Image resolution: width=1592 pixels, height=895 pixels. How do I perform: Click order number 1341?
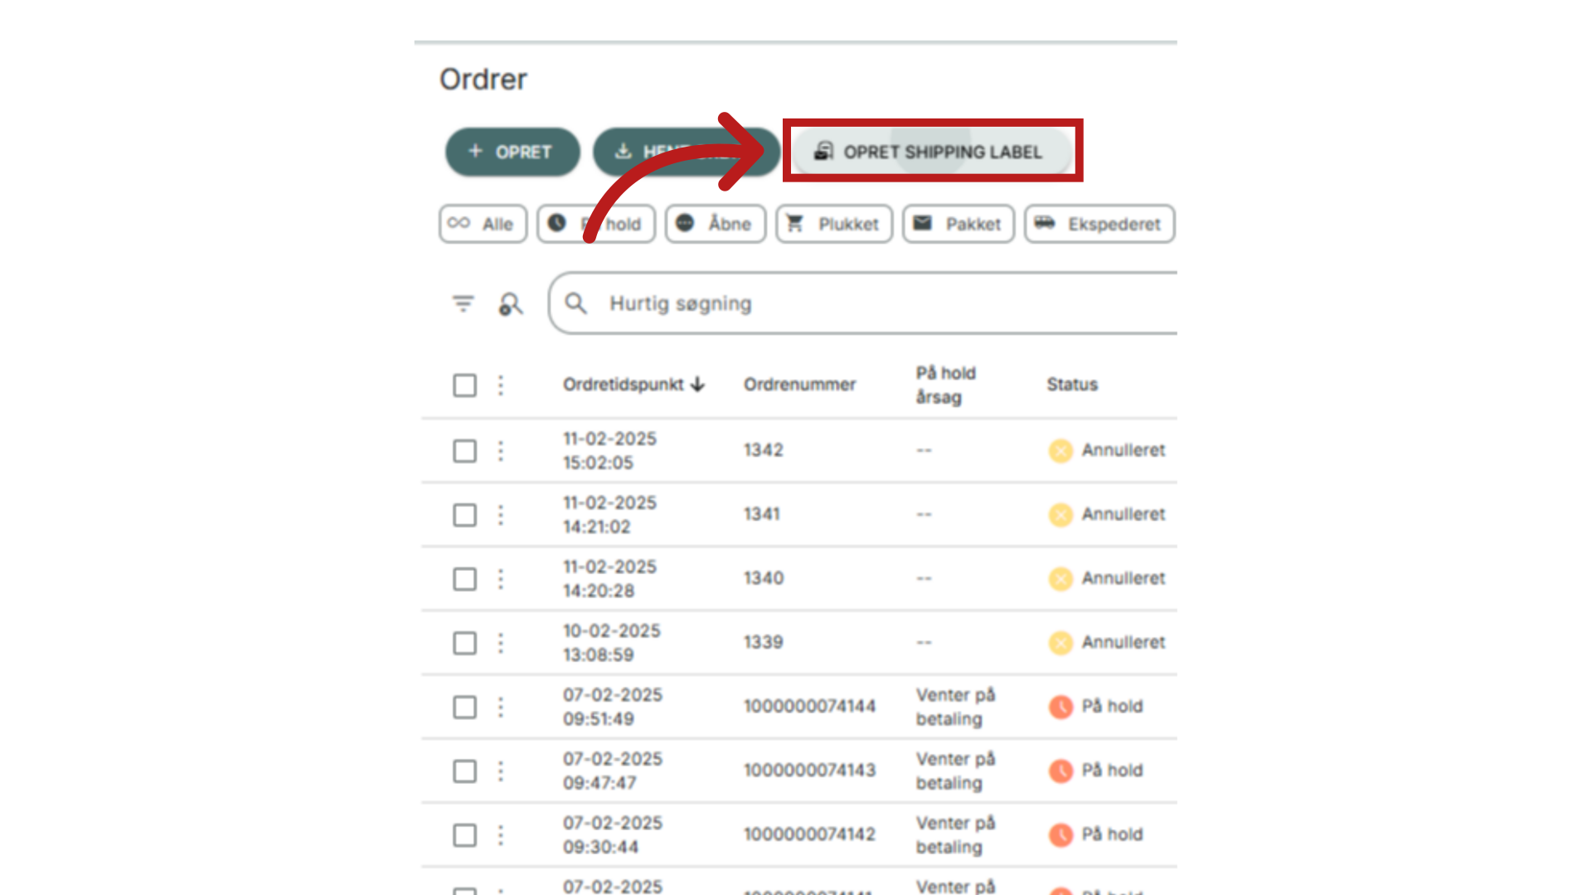(x=762, y=514)
